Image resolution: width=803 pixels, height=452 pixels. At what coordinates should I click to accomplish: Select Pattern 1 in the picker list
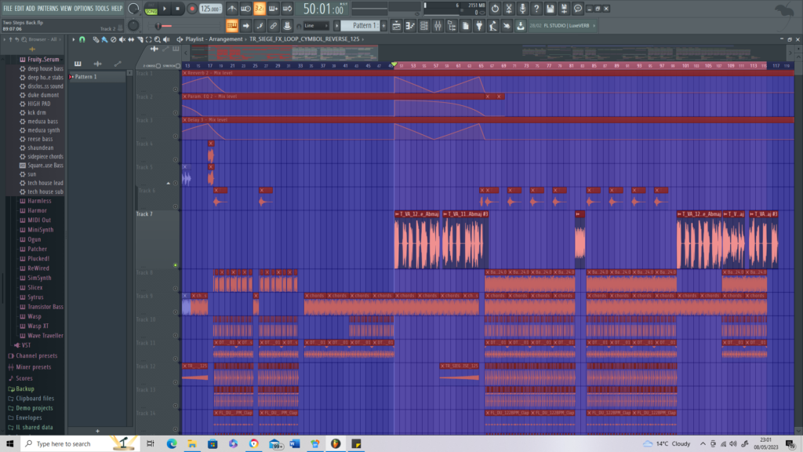[x=97, y=77]
